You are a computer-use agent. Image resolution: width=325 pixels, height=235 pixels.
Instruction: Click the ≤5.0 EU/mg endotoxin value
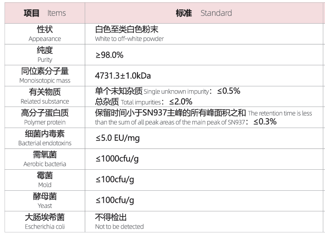pyautogui.click(x=117, y=138)
